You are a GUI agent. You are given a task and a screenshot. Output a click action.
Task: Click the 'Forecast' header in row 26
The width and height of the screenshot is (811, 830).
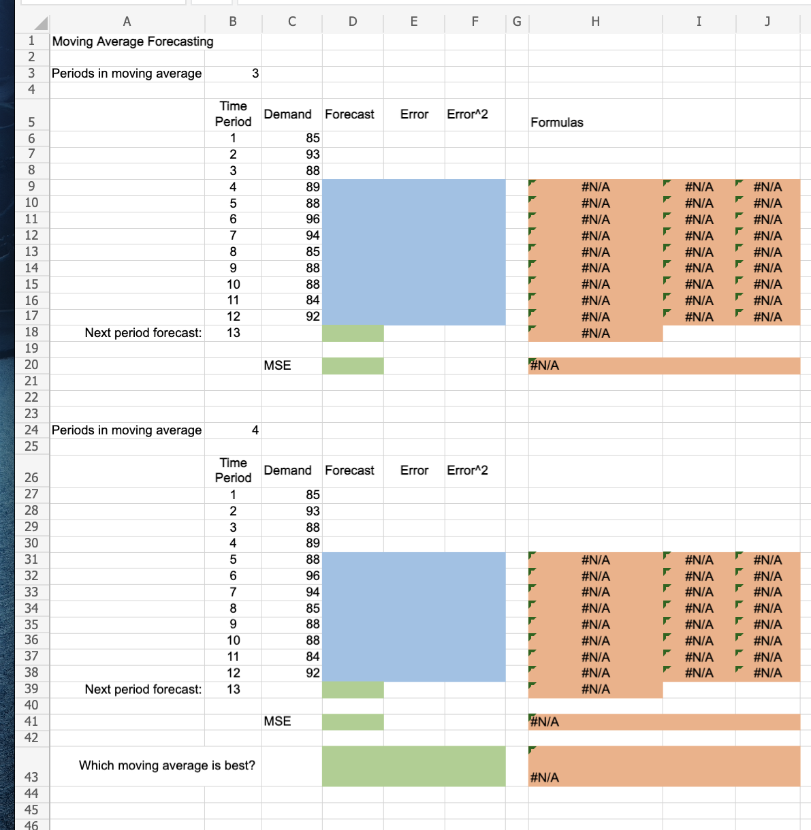coord(353,470)
